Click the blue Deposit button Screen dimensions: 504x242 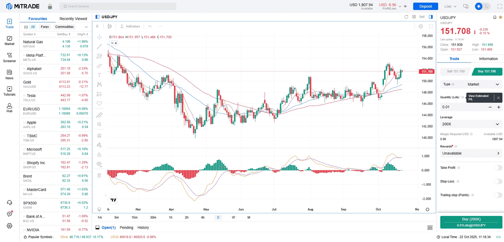click(x=425, y=6)
